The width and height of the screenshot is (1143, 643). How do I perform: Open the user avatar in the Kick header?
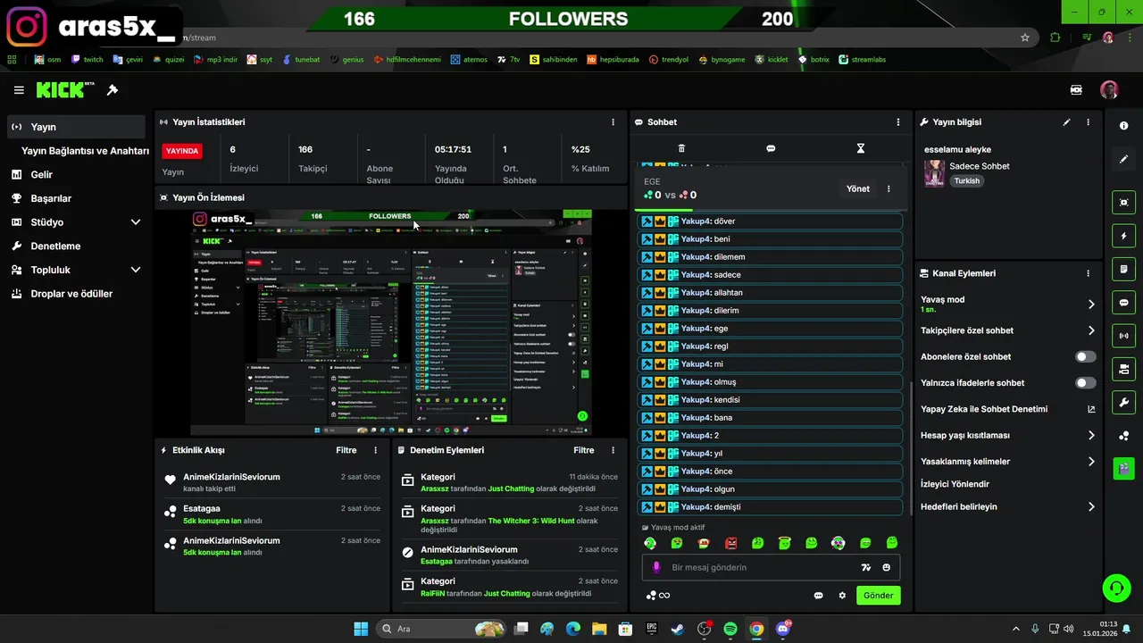pos(1109,90)
